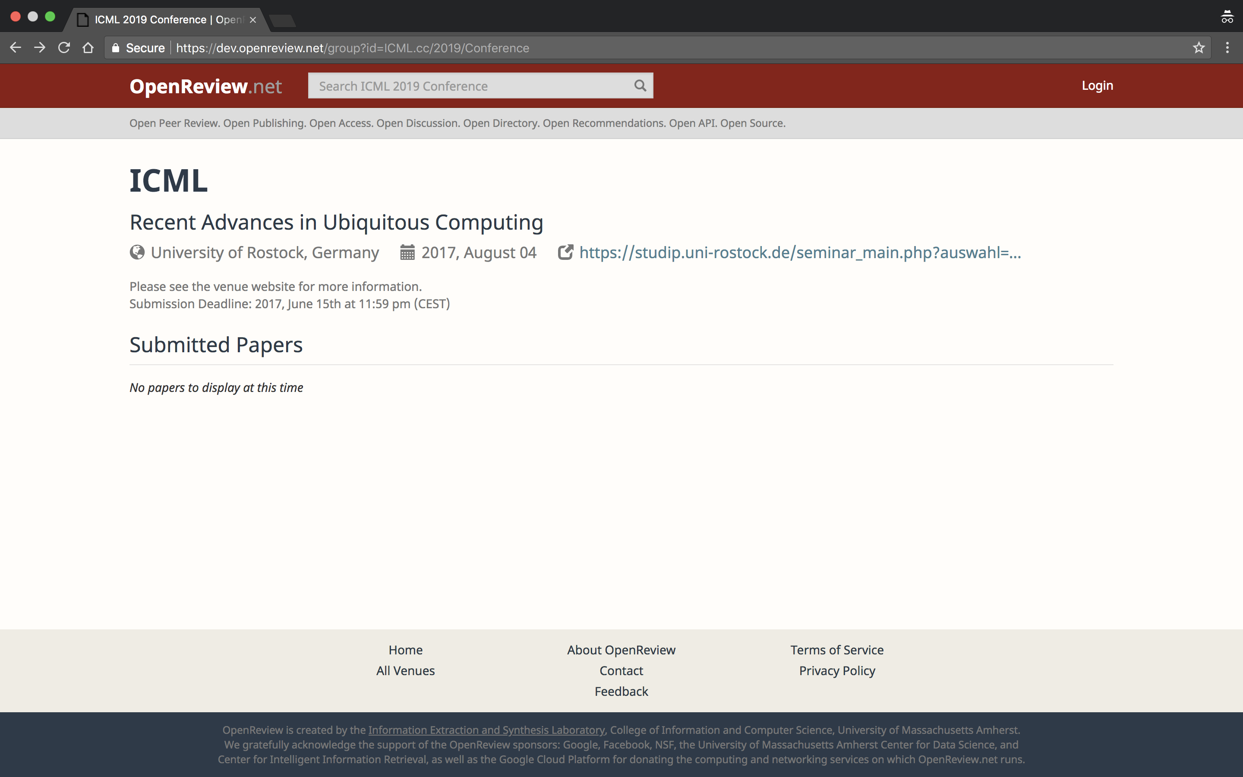Click 'No papers to display at this time'
This screenshot has height=777, width=1243.
tap(216, 388)
